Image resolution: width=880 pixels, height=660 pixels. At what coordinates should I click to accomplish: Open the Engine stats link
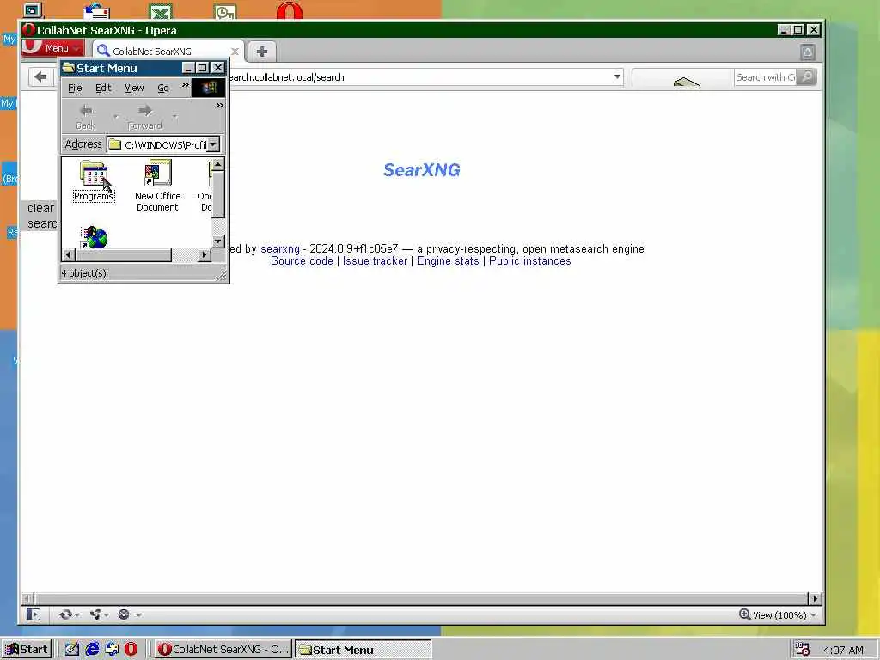coord(448,261)
